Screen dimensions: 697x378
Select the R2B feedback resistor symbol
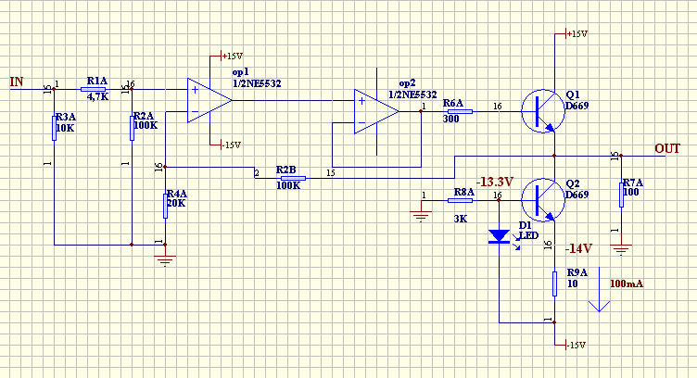294,178
